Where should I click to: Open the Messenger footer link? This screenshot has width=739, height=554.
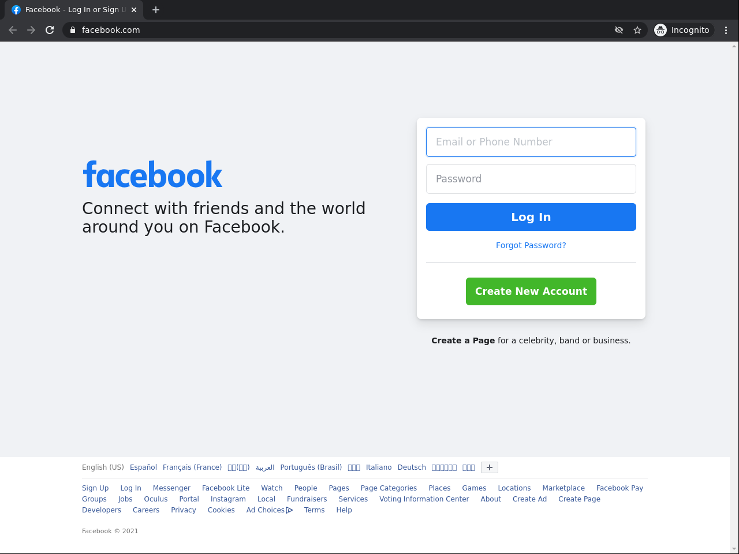[171, 488]
